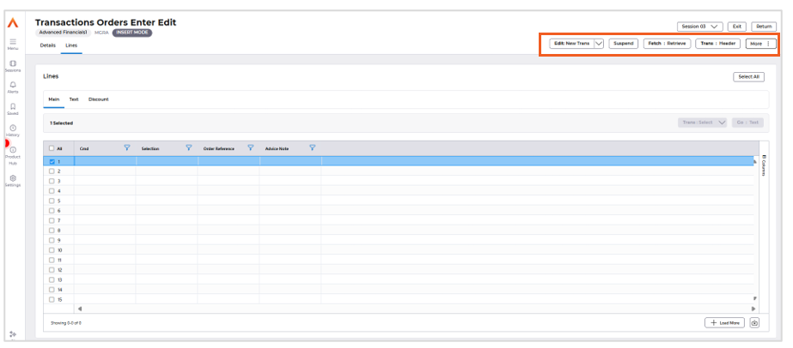Click the Select All button
The height and width of the screenshot is (348, 793).
click(748, 77)
